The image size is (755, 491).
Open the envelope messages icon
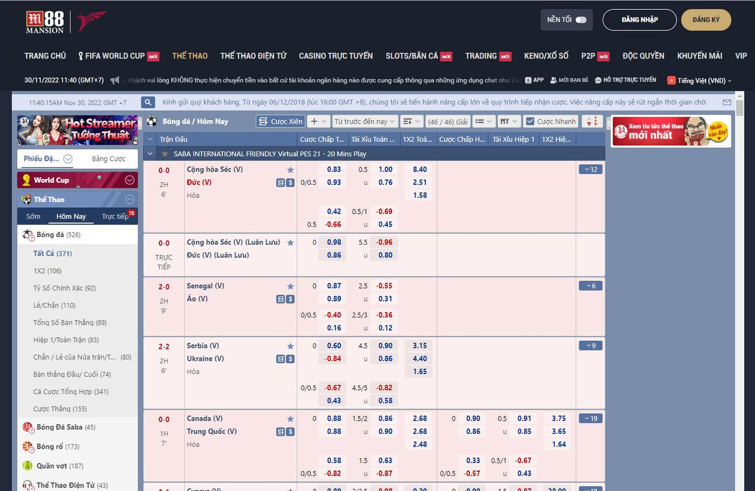coord(727,102)
